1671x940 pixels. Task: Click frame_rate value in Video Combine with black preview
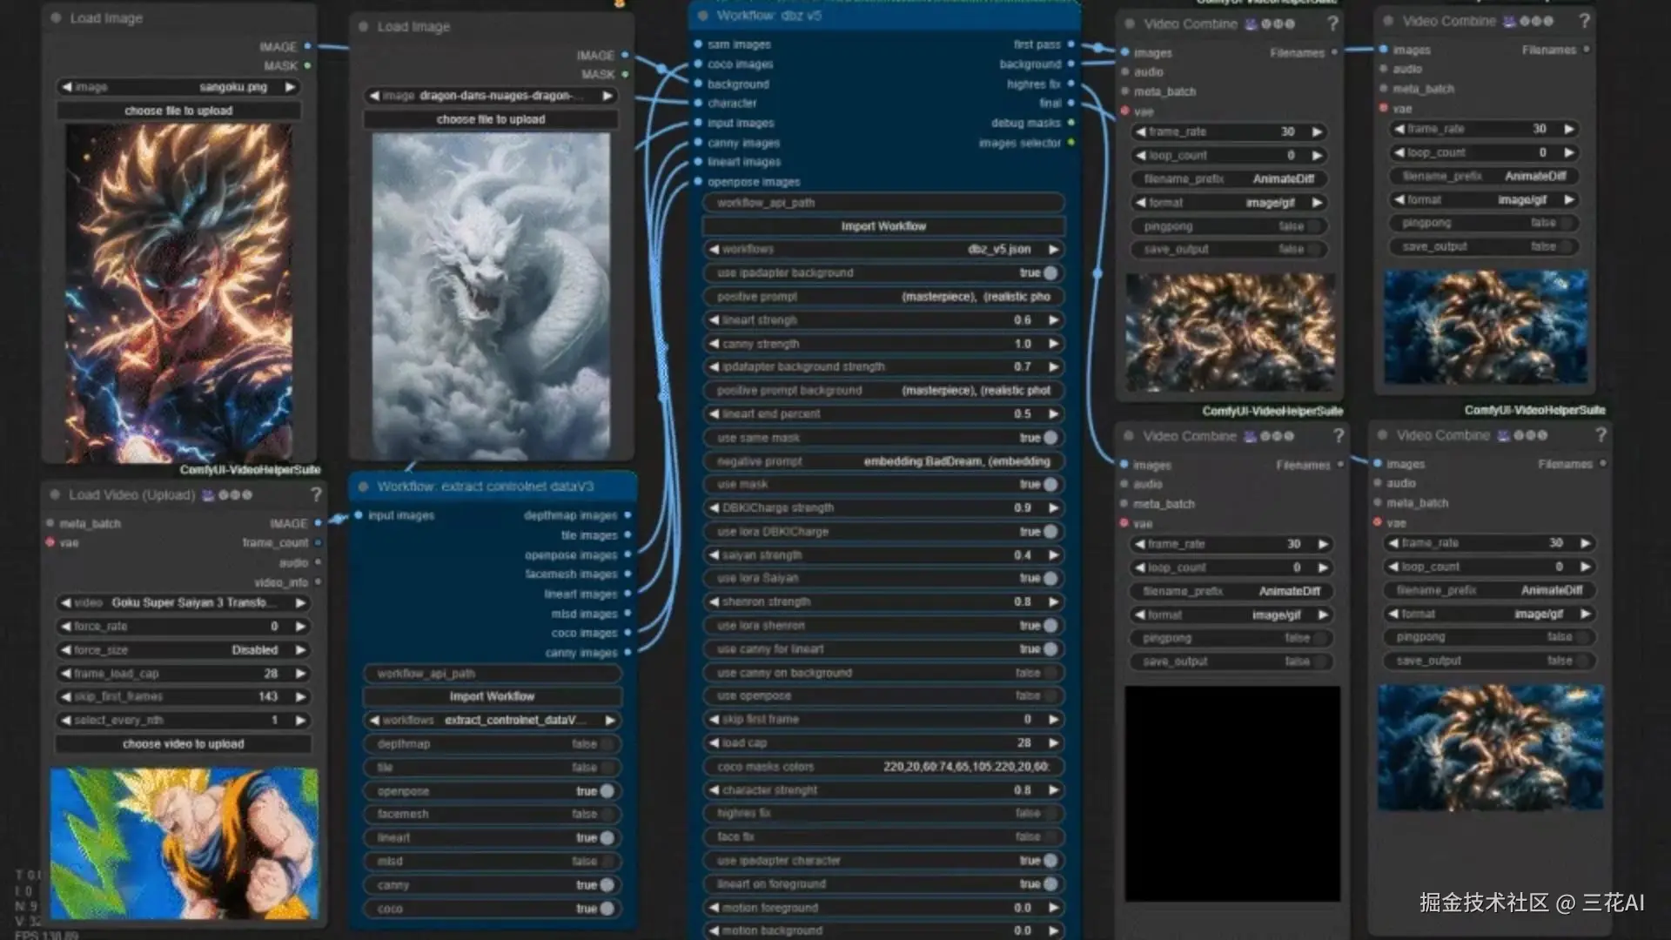[x=1231, y=545]
